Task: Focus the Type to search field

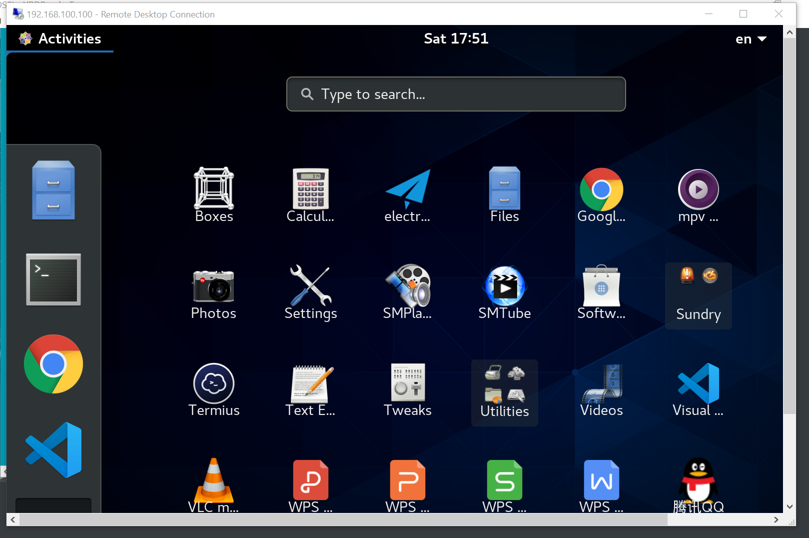Action: pos(456,94)
